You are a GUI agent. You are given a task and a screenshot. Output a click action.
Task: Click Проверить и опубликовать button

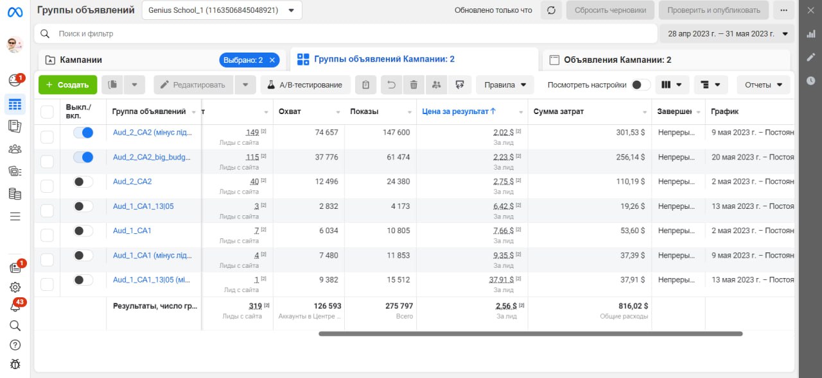point(713,10)
